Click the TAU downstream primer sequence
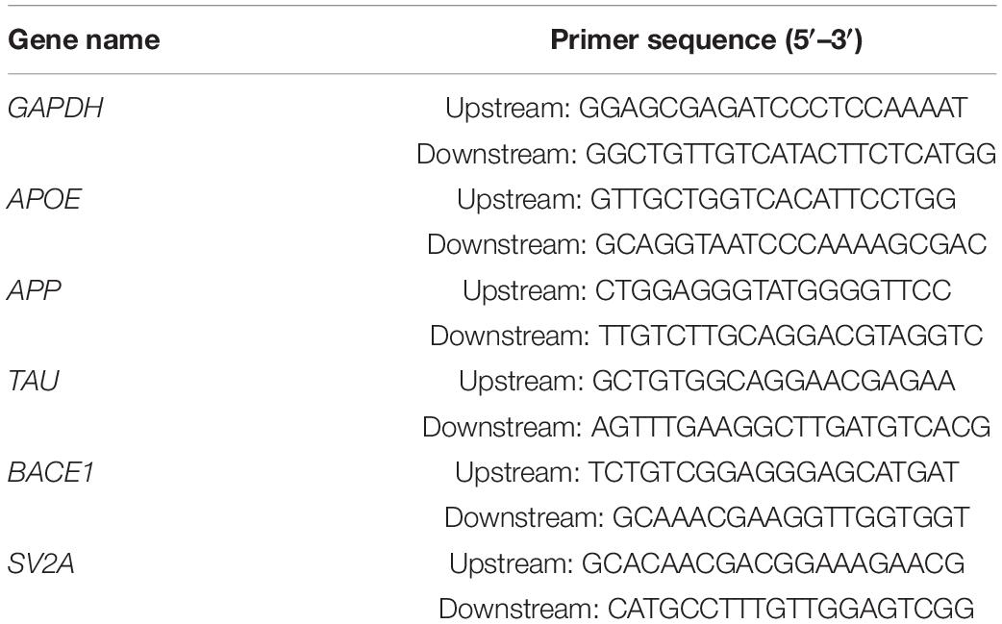The image size is (1002, 624). (x=706, y=427)
